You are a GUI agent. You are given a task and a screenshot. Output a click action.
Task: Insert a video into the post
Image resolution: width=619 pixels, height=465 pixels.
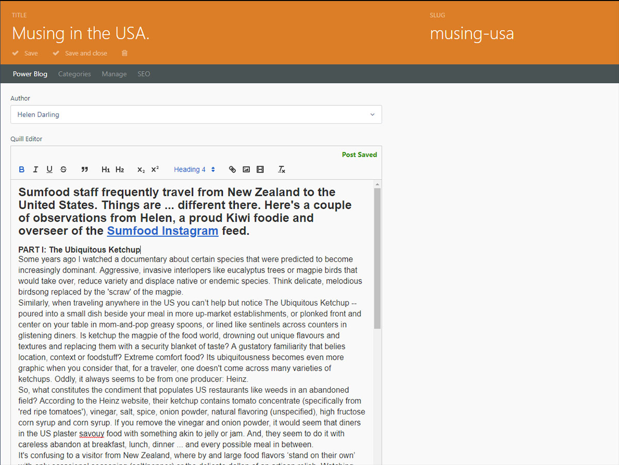(x=260, y=170)
